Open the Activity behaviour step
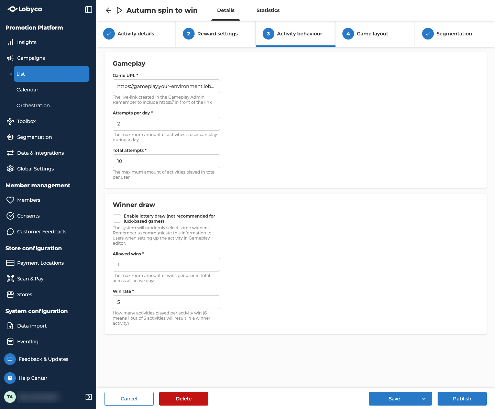495x409 pixels. [295, 34]
